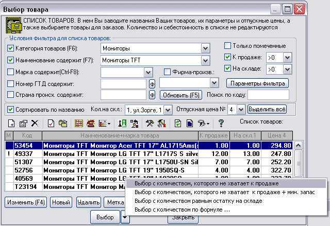Click the product list scrollbar thumb
This screenshot has width=330, height=226.
(299, 163)
